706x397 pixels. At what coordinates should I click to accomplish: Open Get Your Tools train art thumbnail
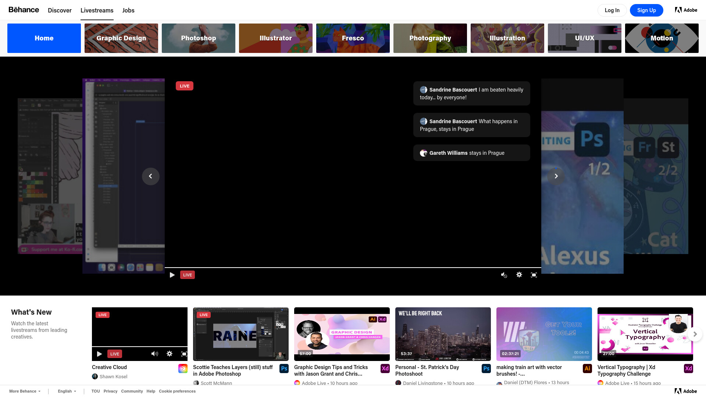point(544,334)
